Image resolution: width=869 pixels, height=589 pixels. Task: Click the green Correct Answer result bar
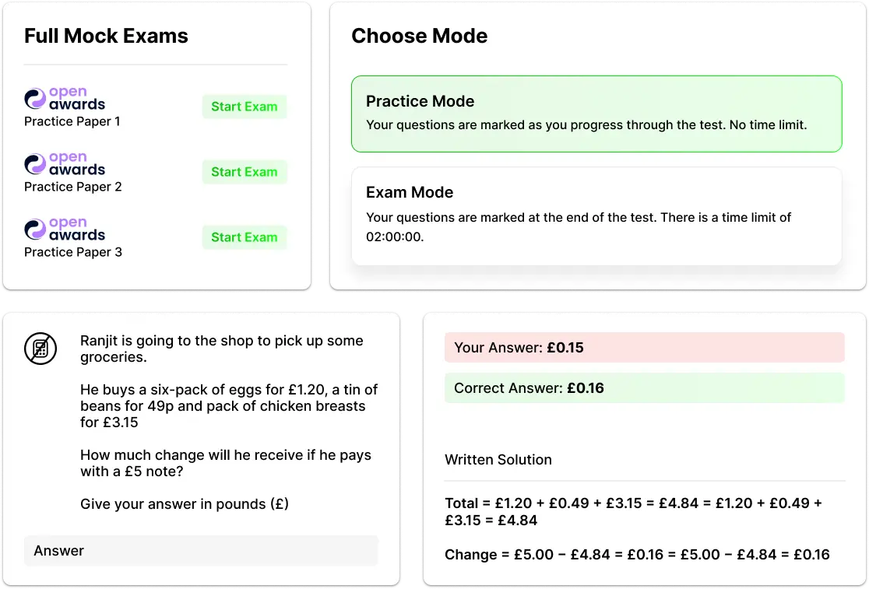point(644,388)
